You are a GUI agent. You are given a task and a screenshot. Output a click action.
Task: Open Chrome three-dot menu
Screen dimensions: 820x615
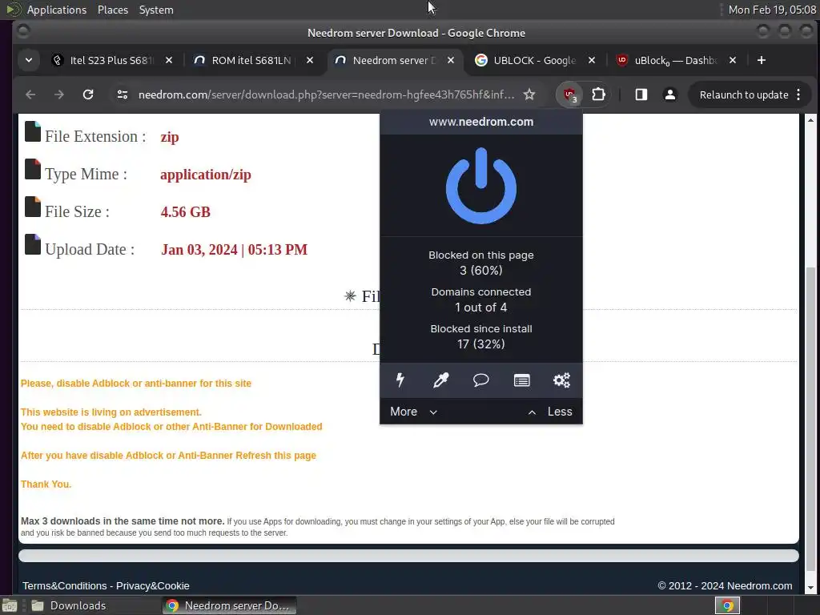(x=798, y=94)
